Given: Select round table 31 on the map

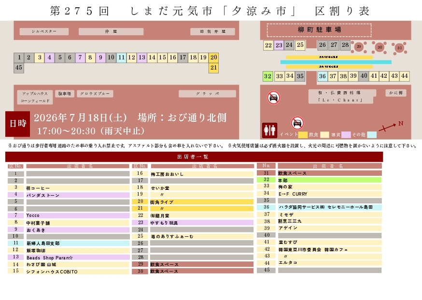Looking at the screenshot, I should coord(399,48).
